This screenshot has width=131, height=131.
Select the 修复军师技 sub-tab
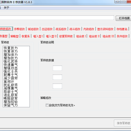click(66, 36)
